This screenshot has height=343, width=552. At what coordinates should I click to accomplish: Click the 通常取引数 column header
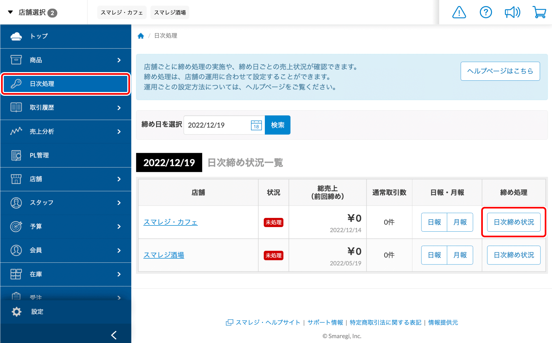coord(389,192)
